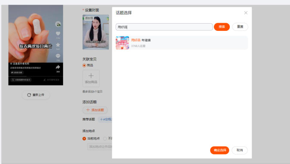Click the star favorite icon on preview

point(58,45)
